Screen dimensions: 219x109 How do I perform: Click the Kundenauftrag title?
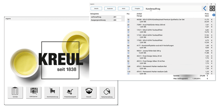[153, 9]
